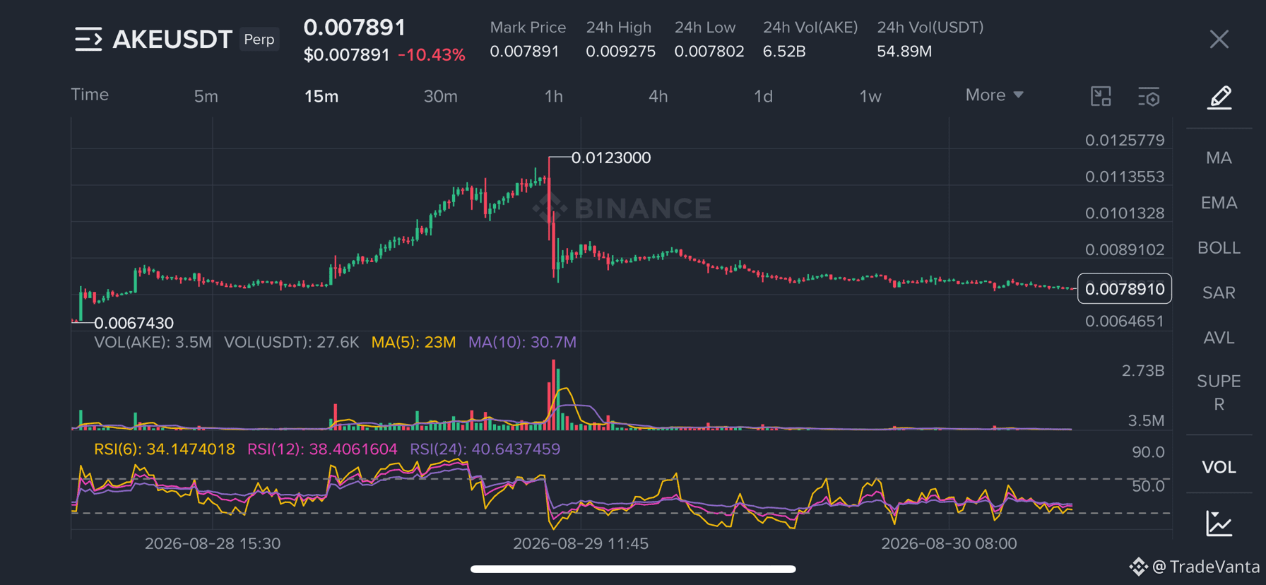Close the chart view with X

pos(1219,39)
